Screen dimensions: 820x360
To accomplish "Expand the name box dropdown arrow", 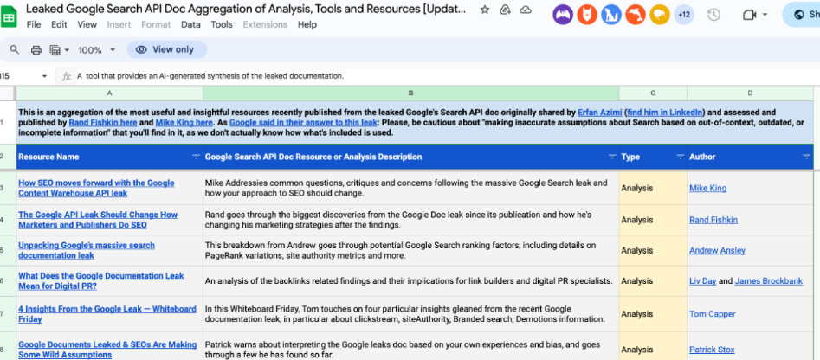I will (x=45, y=76).
